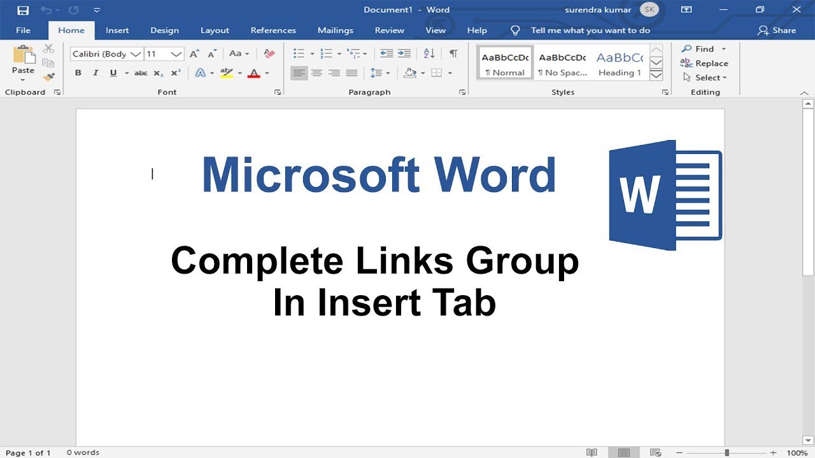The height and width of the screenshot is (458, 815).
Task: Click the Multilevel List icon
Action: (353, 54)
